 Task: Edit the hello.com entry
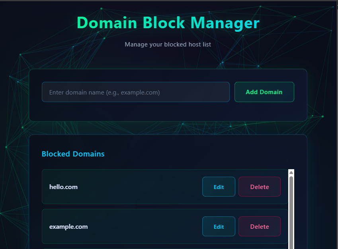point(219,187)
